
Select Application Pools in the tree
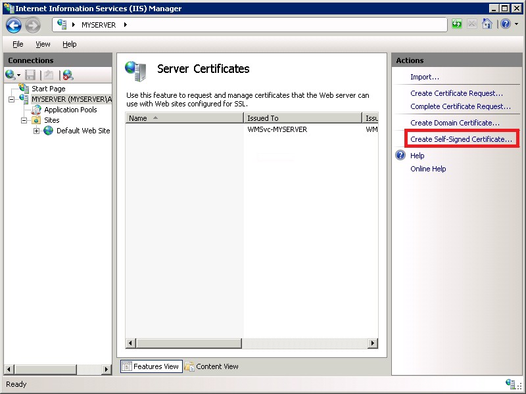[x=70, y=110]
